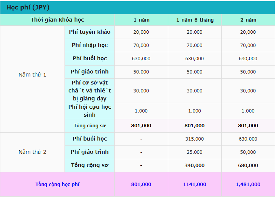The image size is (277, 197).
Task: Click the 315,000 Phí buổi học value
Action: click(195, 139)
